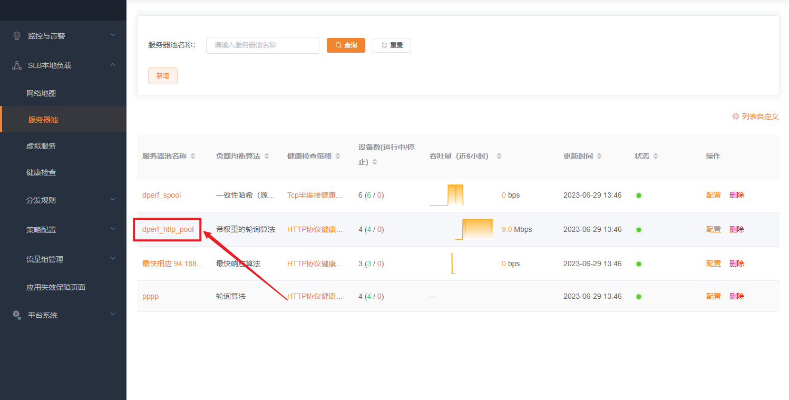Viewport: 789px width, 400px height.
Task: Sort by 服务器池名称 column arrows
Action: point(193,157)
